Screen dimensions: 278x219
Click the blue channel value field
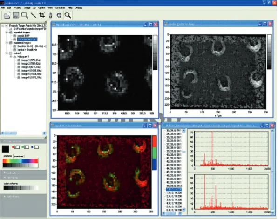[x=36, y=147]
